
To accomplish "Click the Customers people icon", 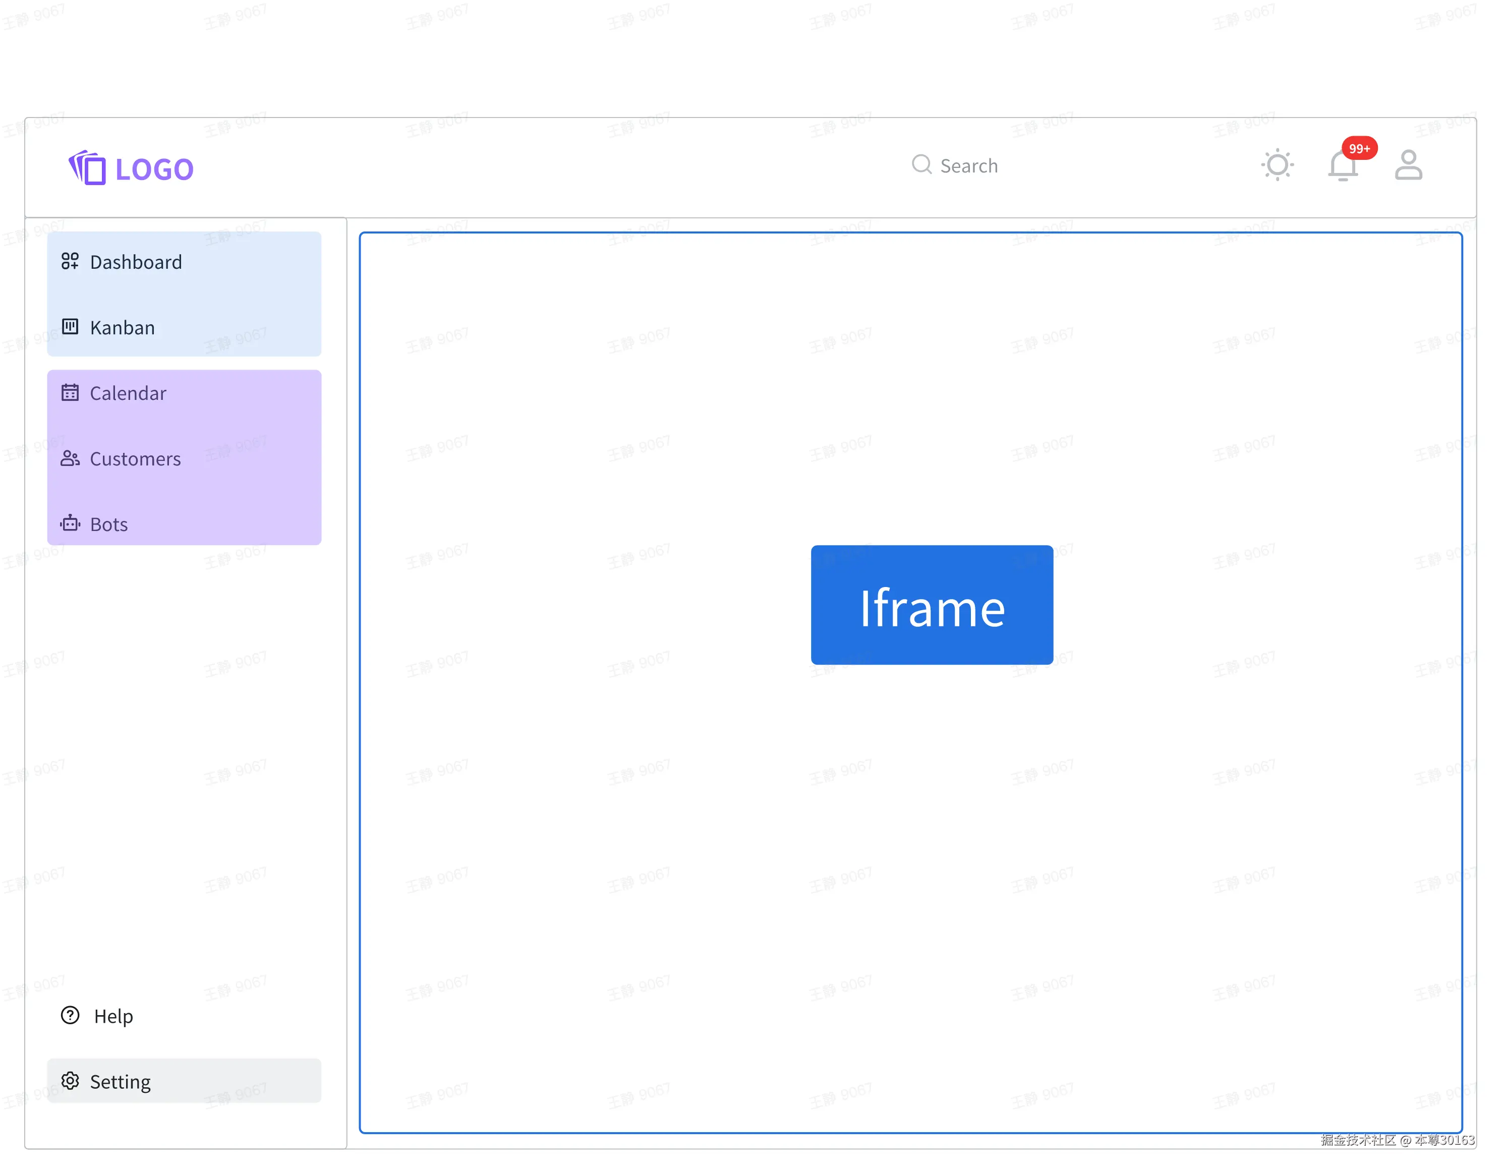I will [x=70, y=458].
